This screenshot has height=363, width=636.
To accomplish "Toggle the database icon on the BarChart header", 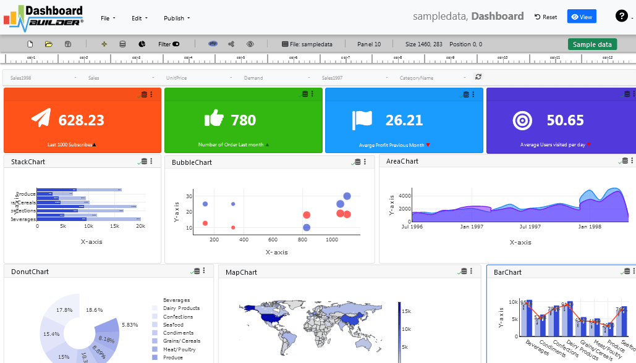I will [626, 272].
